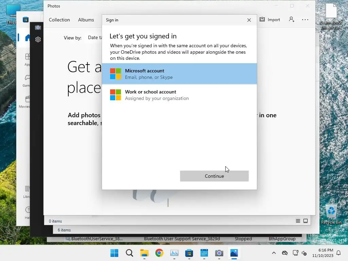348x261 pixels.
Task: Select the Microsoft account option
Action: tap(179, 74)
